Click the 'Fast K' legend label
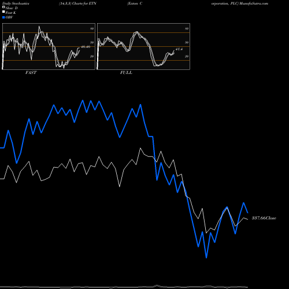This screenshot has height=289, width=289. tap(11, 13)
